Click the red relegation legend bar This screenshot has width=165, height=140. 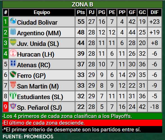click(82, 123)
